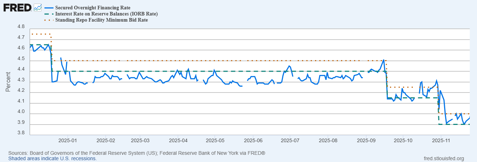
Task: Click the Percent y-axis title
Action: (x=8, y=82)
